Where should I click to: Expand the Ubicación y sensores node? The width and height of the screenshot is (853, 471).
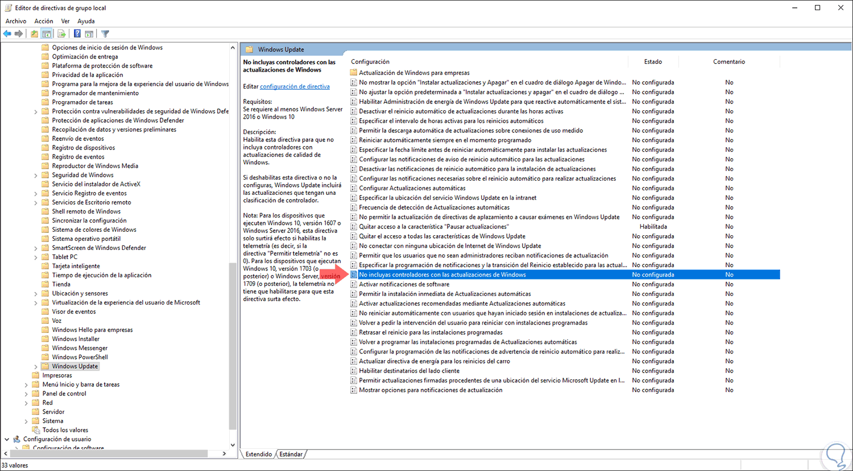point(36,294)
